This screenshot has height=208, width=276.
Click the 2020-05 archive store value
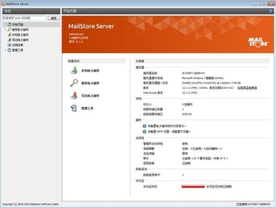[x=187, y=114]
